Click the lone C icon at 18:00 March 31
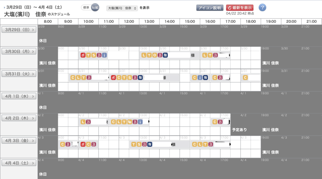Screen dimensions: 322x179 (245, 78)
